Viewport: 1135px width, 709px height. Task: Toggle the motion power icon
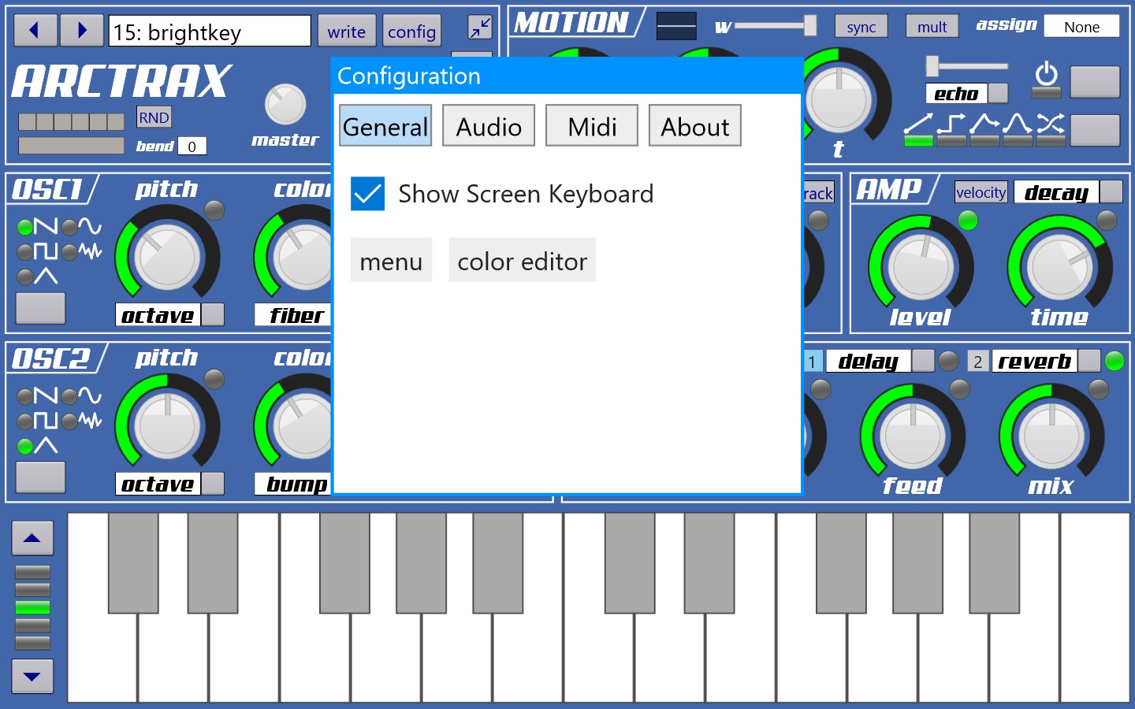1046,80
